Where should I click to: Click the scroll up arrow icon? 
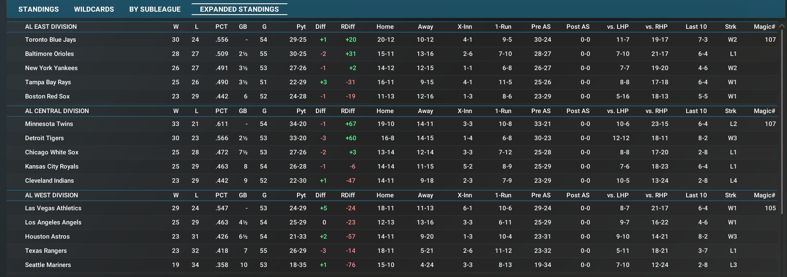(x=782, y=26)
